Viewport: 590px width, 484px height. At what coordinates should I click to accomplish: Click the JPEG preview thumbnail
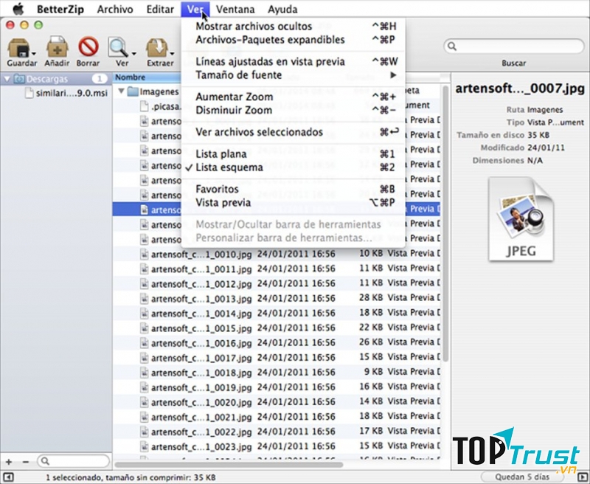[521, 219]
